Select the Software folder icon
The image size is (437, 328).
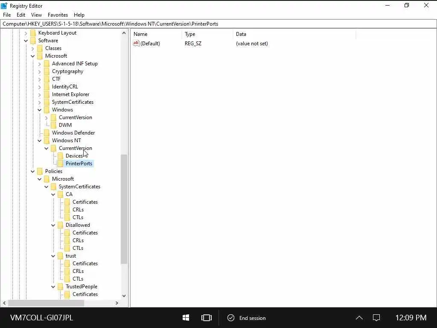[33, 41]
